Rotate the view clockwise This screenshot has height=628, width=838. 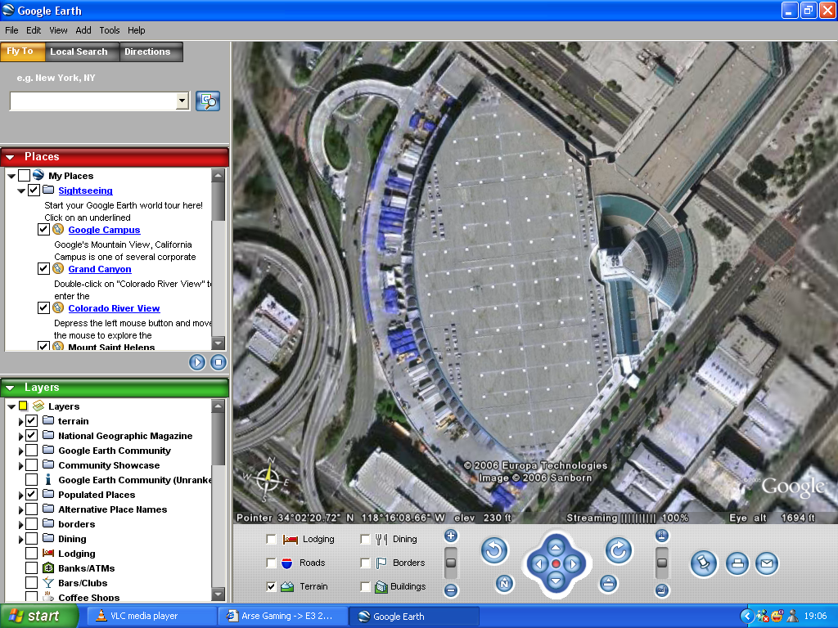pyautogui.click(x=619, y=551)
